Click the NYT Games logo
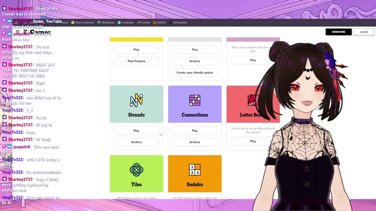 pos(37,32)
